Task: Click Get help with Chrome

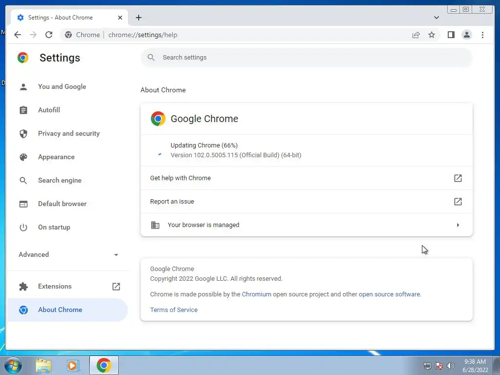Action: point(307,178)
